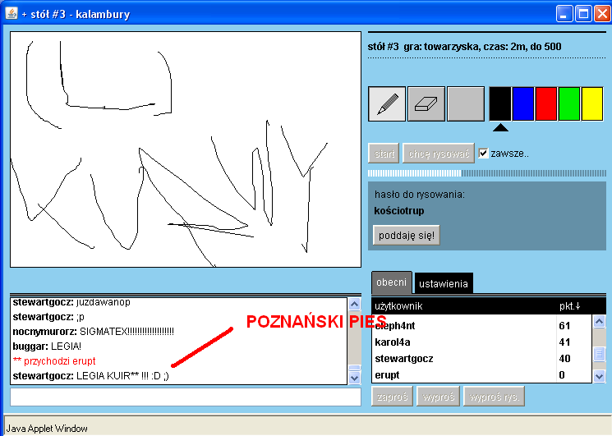Click the drawing canvas area
The image size is (612, 436).
tap(186, 149)
